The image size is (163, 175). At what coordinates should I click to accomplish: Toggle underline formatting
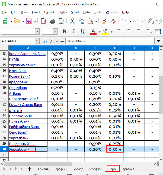point(82,31)
